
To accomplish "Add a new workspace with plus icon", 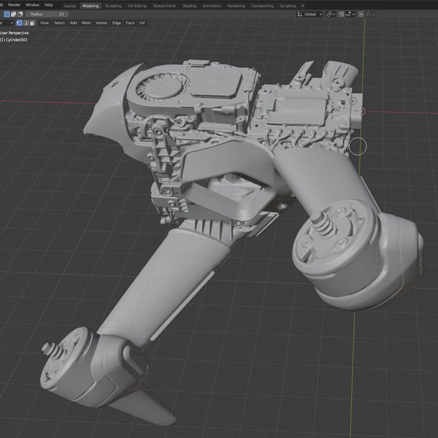I will tap(302, 6).
